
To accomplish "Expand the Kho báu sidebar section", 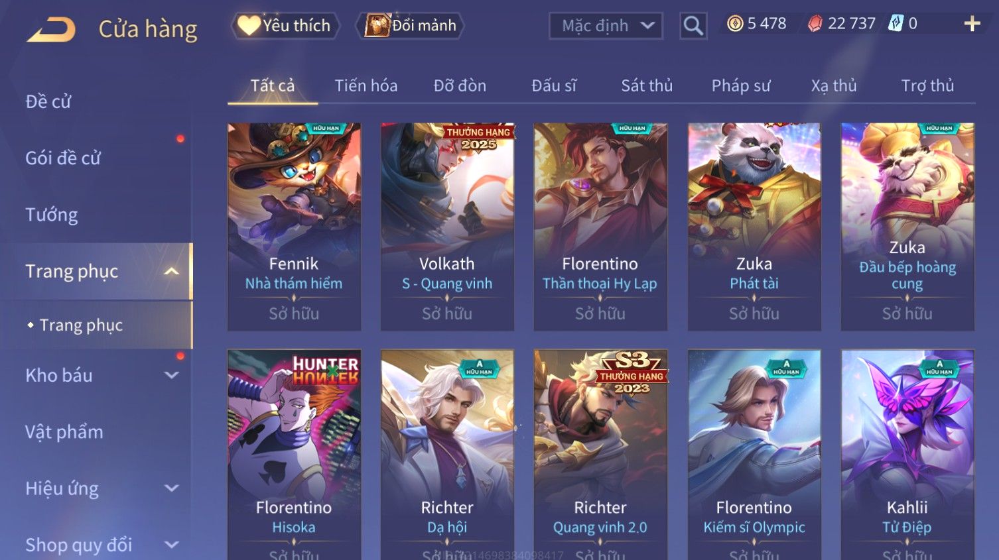I will pyautogui.click(x=171, y=375).
